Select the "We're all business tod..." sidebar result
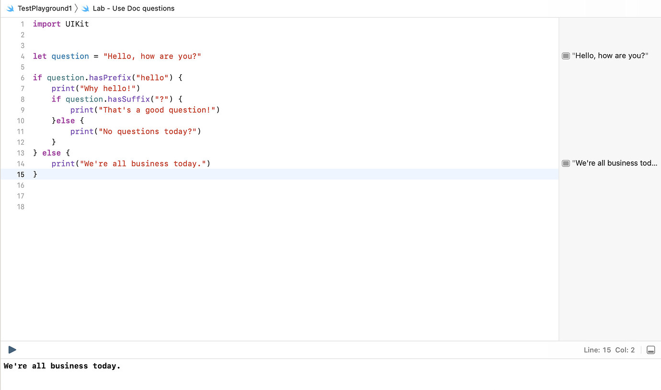661x390 pixels. (x=615, y=163)
